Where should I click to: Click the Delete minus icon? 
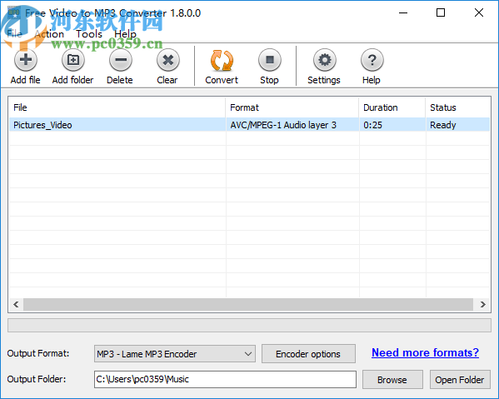pyautogui.click(x=121, y=60)
